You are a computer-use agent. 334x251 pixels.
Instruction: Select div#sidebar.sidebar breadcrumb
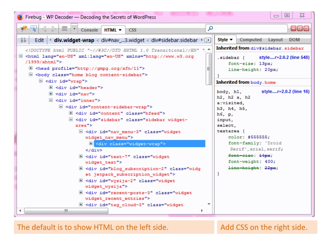[x=175, y=40]
